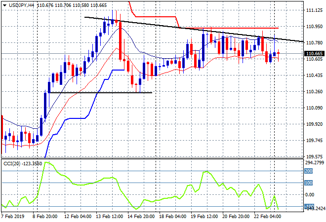Select the black descending trendline
Screen dimensions: 326x222
[193, 29]
